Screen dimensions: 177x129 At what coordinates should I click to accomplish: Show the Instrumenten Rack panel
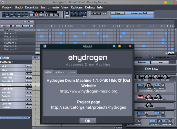(139, 13)
